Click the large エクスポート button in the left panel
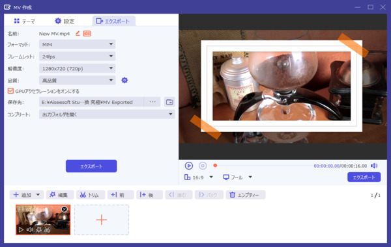The width and height of the screenshot is (391, 247). 91,166
